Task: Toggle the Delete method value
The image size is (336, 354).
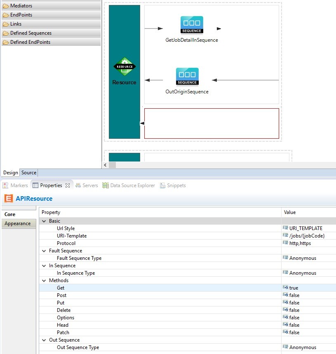Action: pos(309,310)
